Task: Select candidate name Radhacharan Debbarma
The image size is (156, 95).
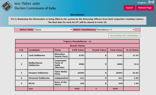Action: click(x=35, y=64)
